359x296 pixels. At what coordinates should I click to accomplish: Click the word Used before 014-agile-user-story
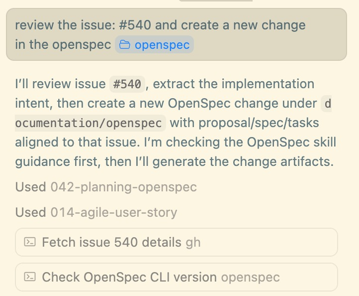[31, 213]
